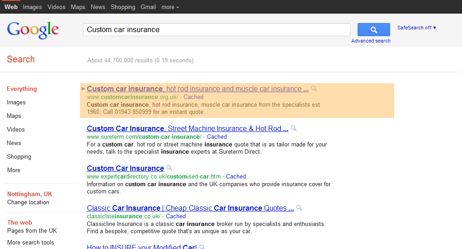View Cached copy of expertcardirectory result
Screen dimensions: 462x249
pyautogui.click(x=236, y=177)
